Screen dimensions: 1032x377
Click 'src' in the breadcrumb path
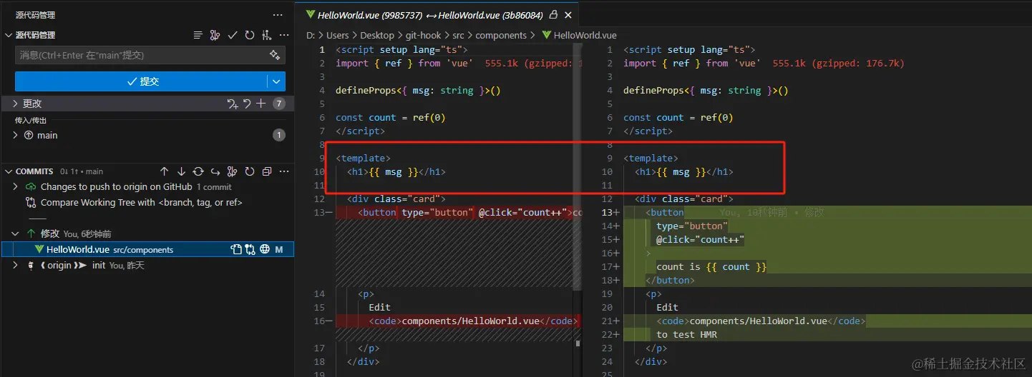click(x=458, y=35)
